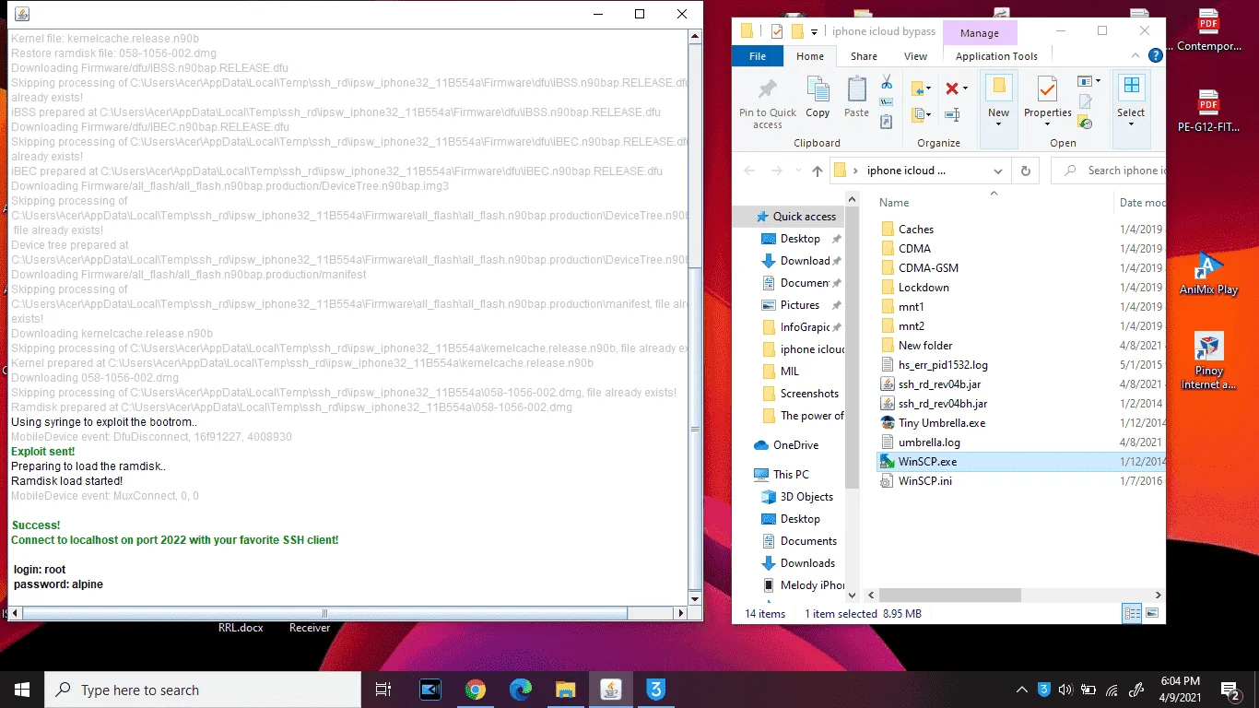Open File Explorer from the taskbar

click(566, 690)
